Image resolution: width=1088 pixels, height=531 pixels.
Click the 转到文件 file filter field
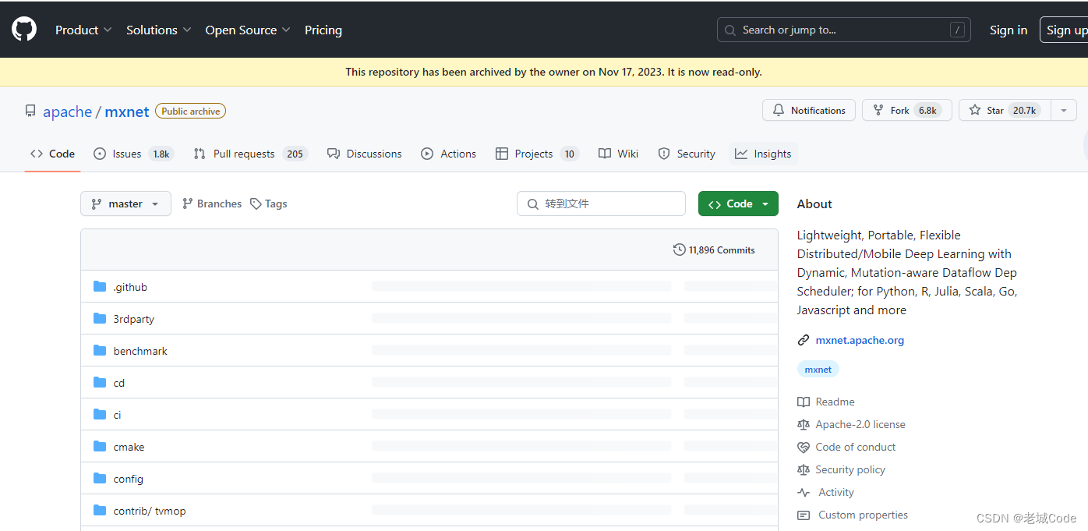[x=601, y=204]
